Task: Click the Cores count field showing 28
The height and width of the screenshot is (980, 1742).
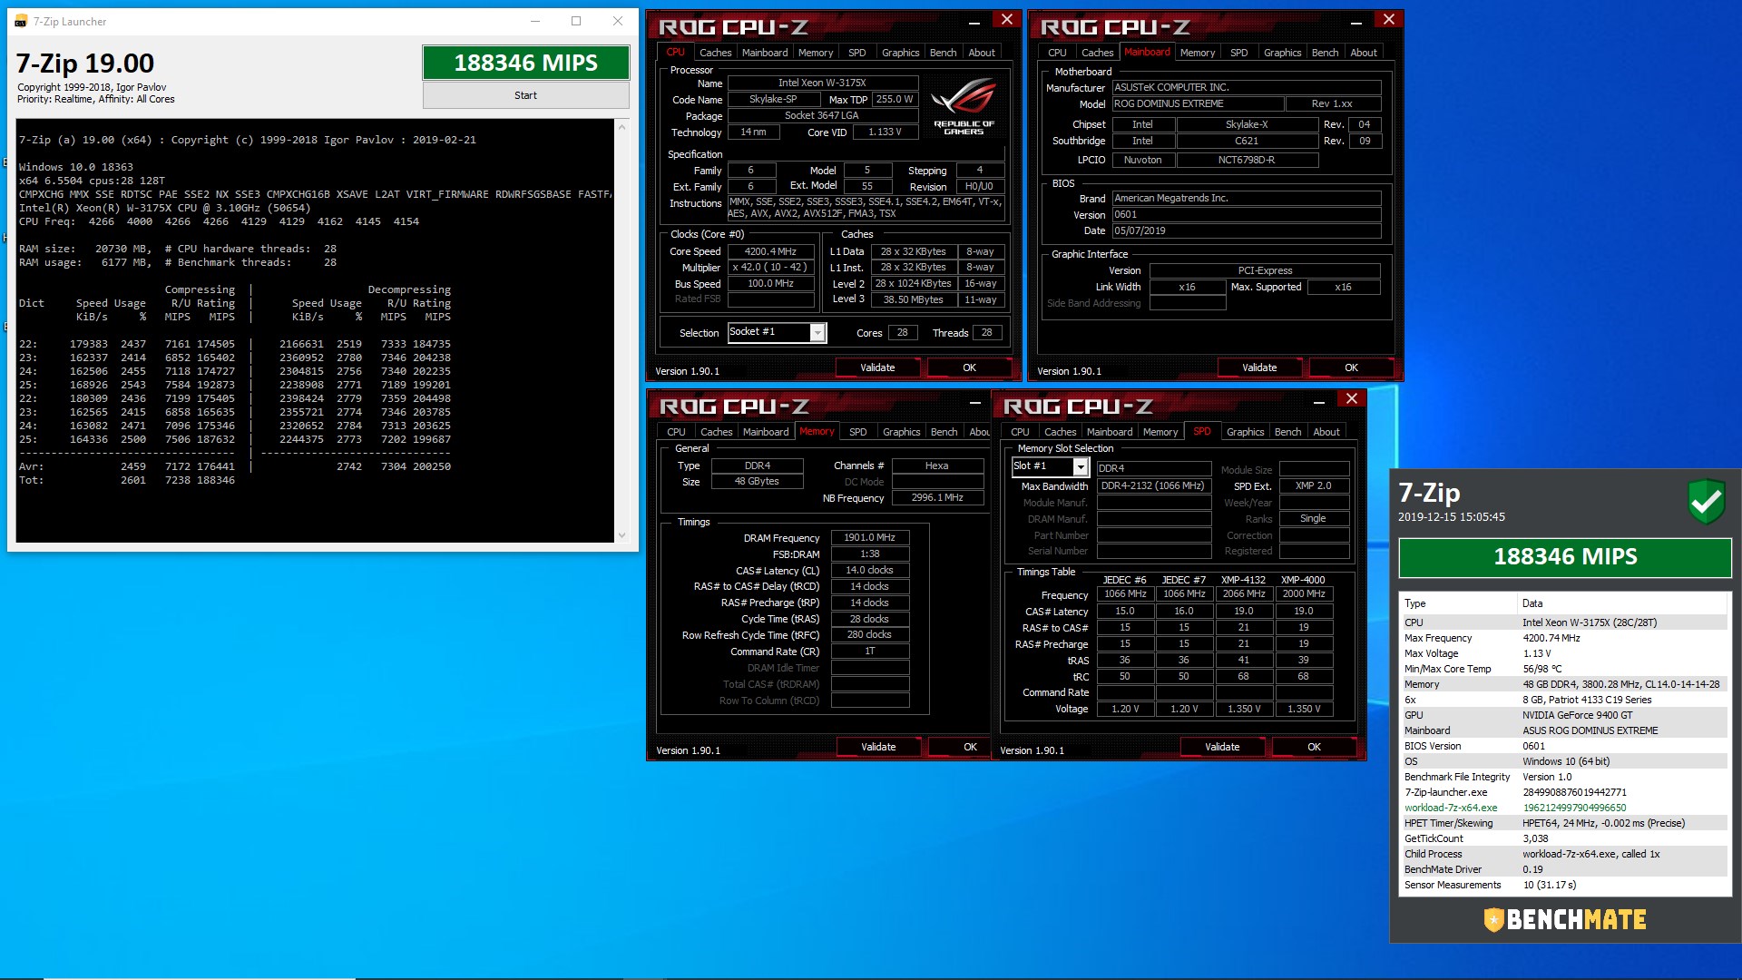Action: 902,333
